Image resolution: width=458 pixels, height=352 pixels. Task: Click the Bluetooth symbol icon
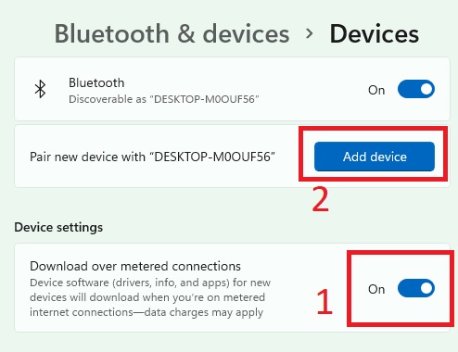point(40,89)
